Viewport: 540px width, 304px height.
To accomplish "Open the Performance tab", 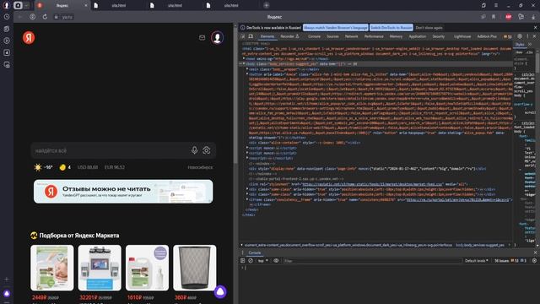I will pos(374,36).
